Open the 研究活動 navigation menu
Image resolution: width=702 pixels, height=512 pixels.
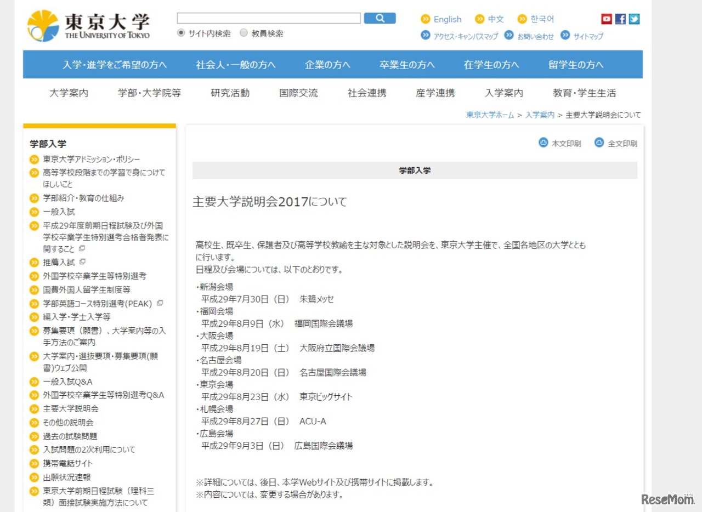tap(230, 93)
